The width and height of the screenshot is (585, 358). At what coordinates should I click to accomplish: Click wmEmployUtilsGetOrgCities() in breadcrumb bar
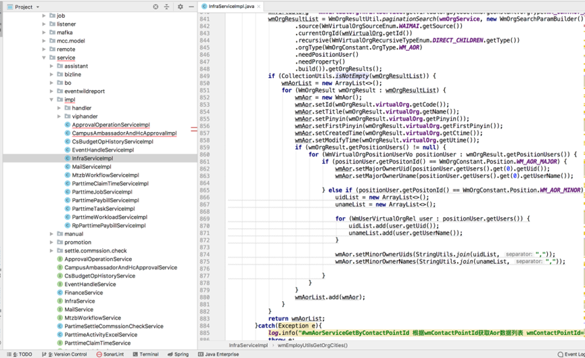coord(312,345)
